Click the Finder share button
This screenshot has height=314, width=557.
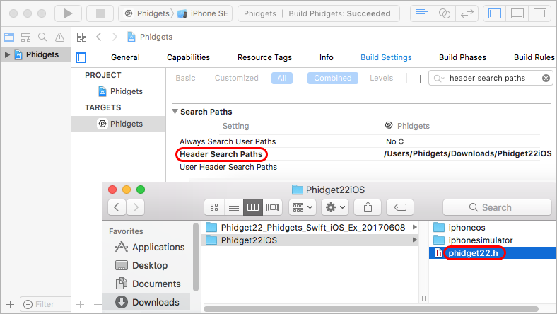[x=368, y=207]
